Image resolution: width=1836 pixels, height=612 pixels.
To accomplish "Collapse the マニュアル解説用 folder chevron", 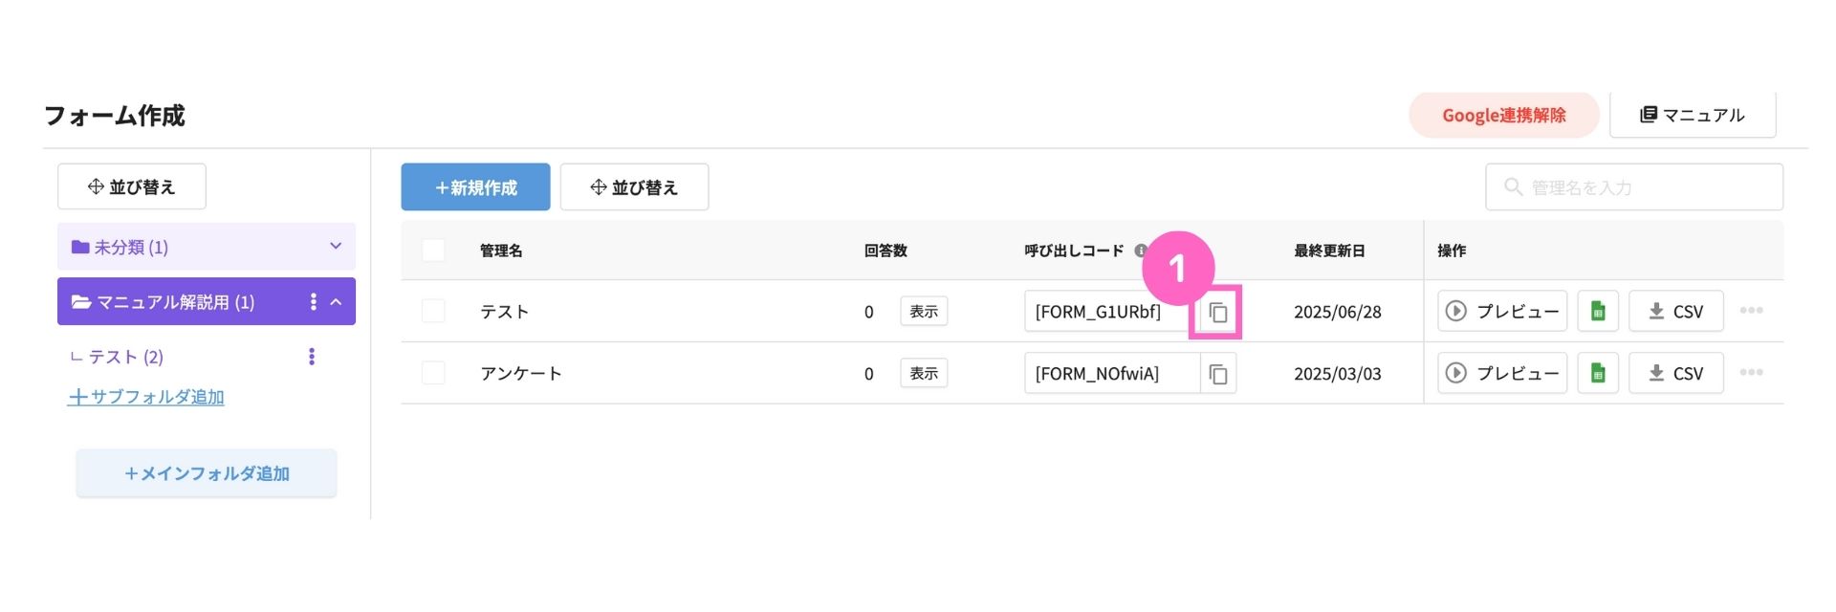I will coord(336,302).
